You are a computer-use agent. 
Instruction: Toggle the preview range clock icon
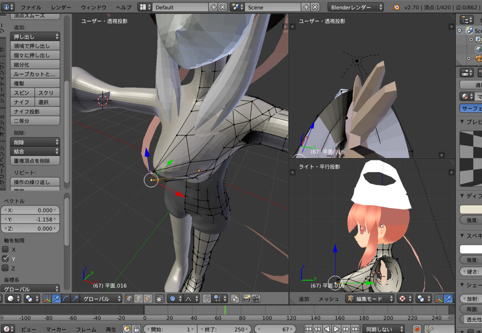[x=126, y=329]
